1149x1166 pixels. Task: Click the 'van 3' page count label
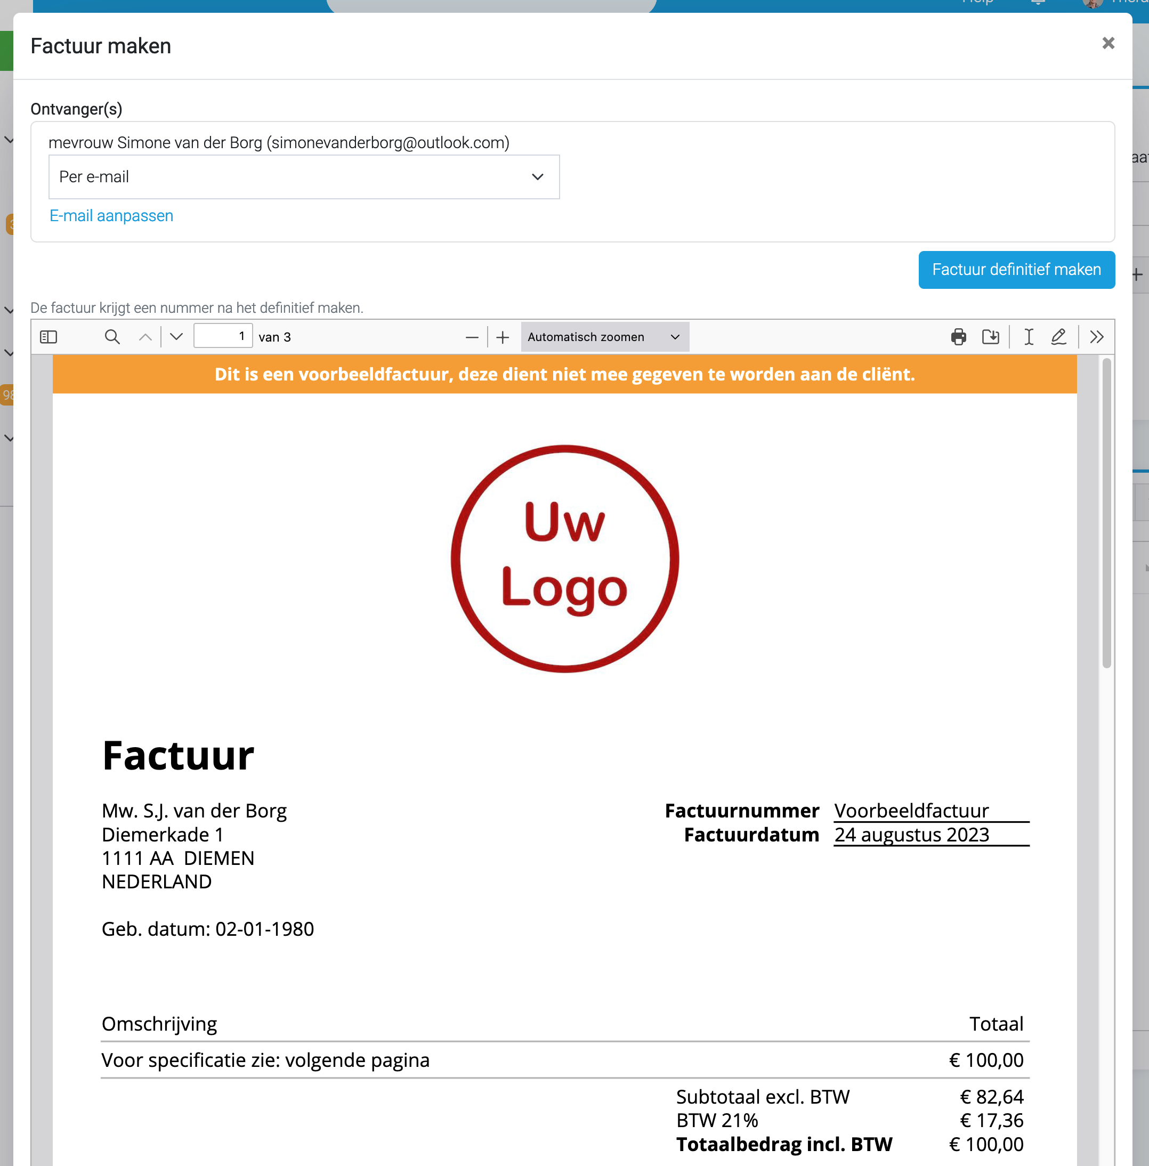click(x=274, y=337)
